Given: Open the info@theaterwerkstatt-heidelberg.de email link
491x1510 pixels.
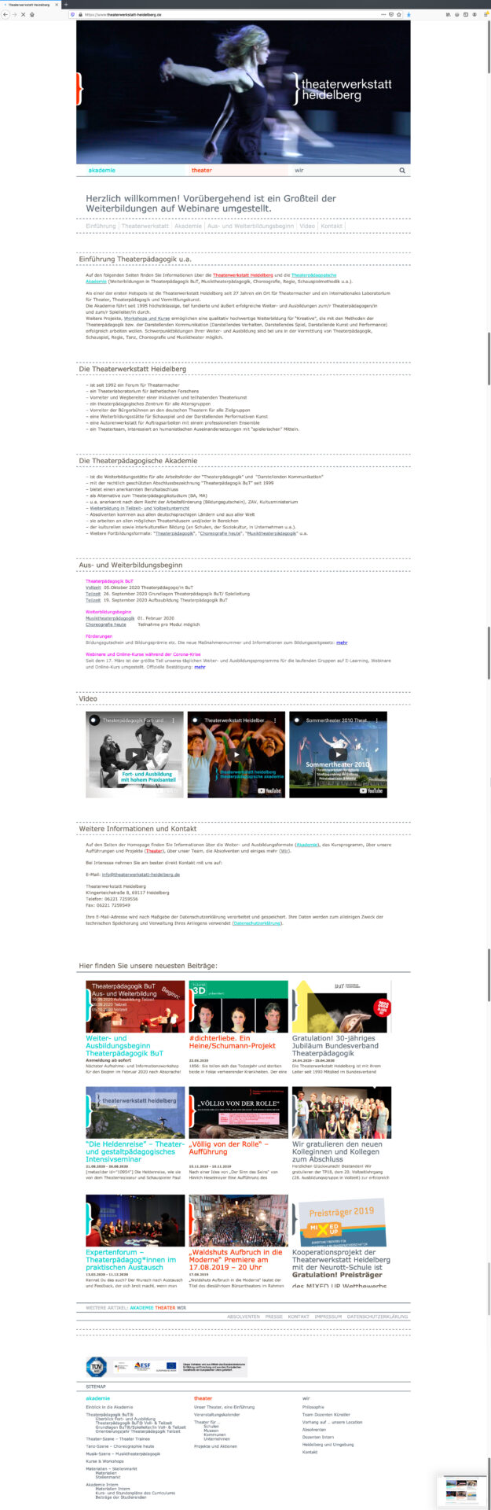Looking at the screenshot, I should 141,874.
